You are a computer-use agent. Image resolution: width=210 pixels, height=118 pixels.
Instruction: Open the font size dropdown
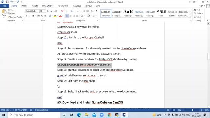45,11
